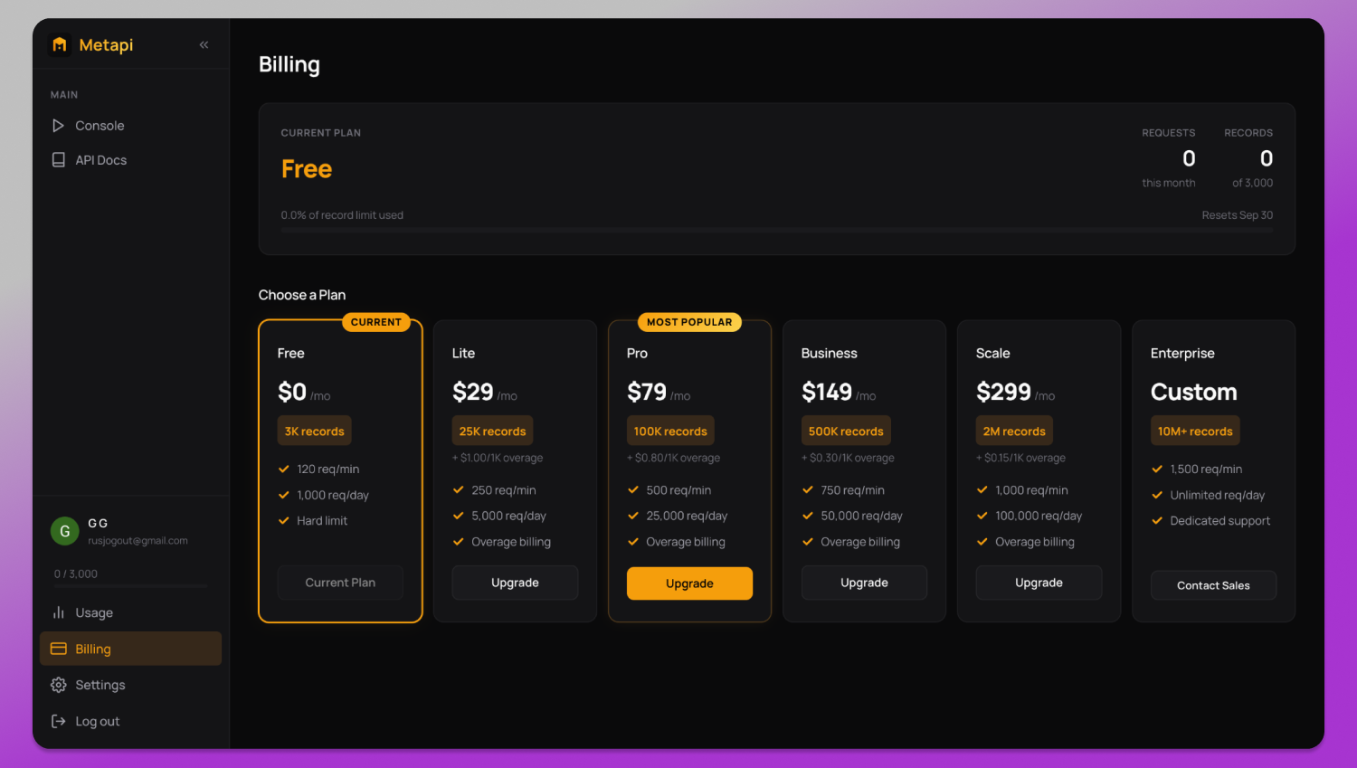1357x768 pixels.
Task: Click the Hard limit checkmark icon
Action: pos(284,520)
